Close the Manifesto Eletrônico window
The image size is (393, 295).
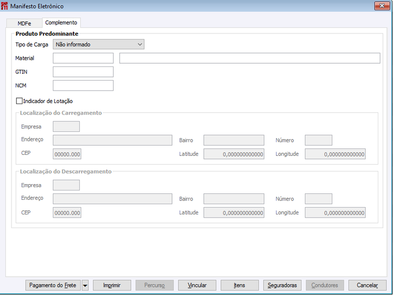pyautogui.click(x=381, y=6)
